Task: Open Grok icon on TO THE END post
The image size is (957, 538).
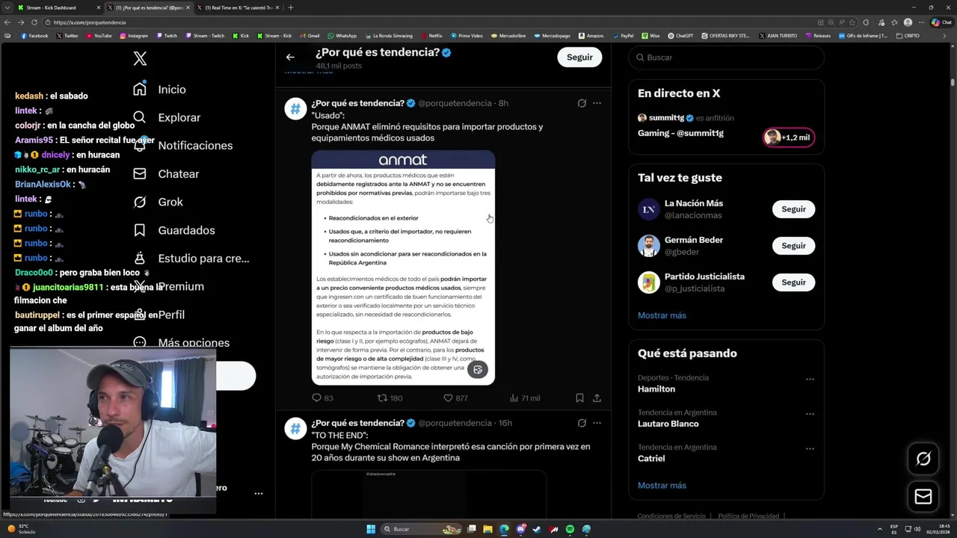Action: point(582,423)
